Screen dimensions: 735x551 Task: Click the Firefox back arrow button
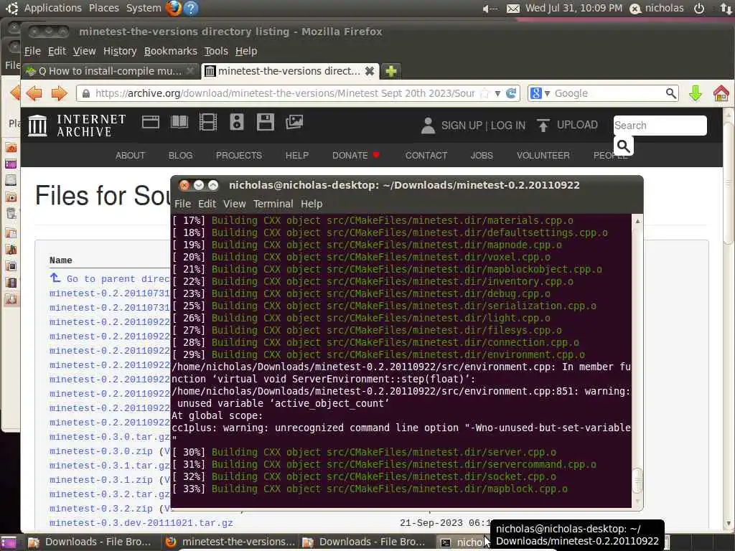[34, 93]
